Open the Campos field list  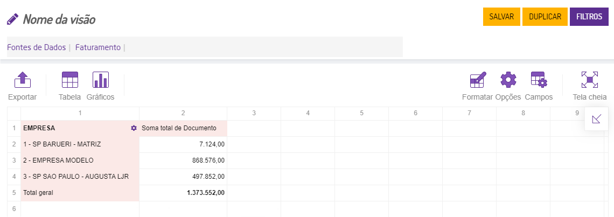[539, 86]
